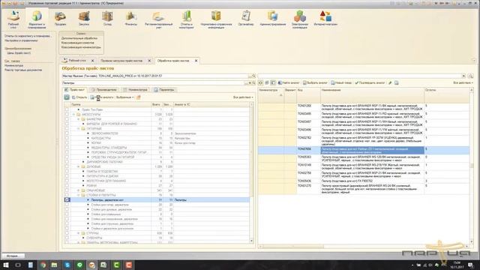Switch to the Параметры tab
Viewport: 480px width, 270px height.
pyautogui.click(x=164, y=90)
